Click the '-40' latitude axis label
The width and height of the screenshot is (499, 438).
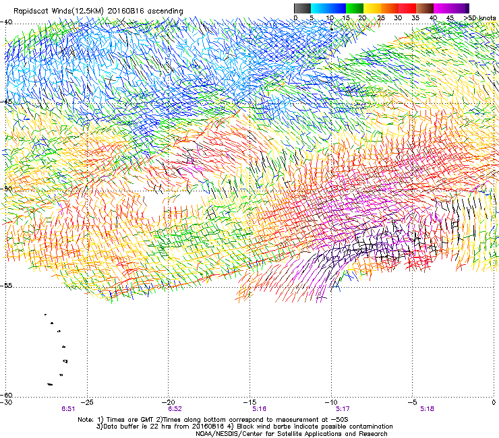point(6,22)
